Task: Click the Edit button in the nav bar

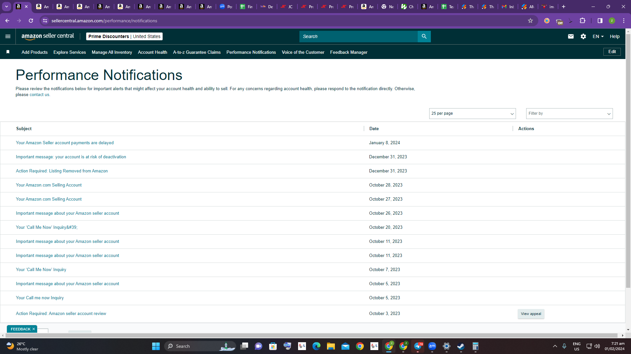Action: pyautogui.click(x=612, y=52)
